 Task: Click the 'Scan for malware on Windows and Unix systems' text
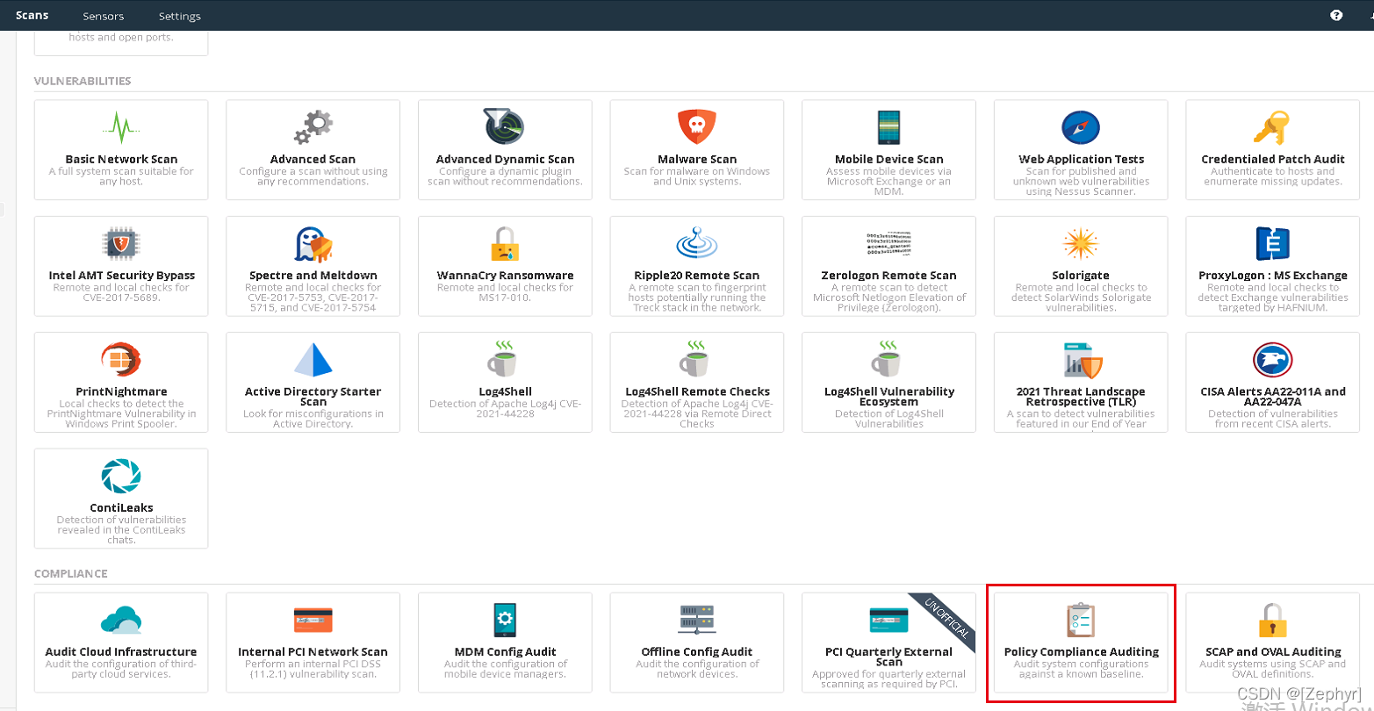tap(697, 176)
